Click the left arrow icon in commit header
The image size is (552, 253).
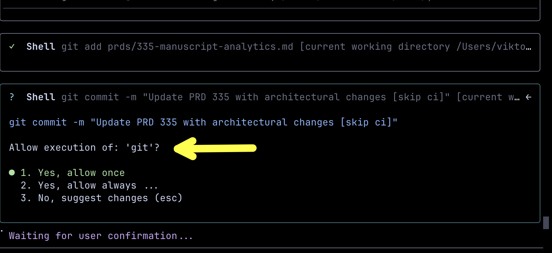528,97
